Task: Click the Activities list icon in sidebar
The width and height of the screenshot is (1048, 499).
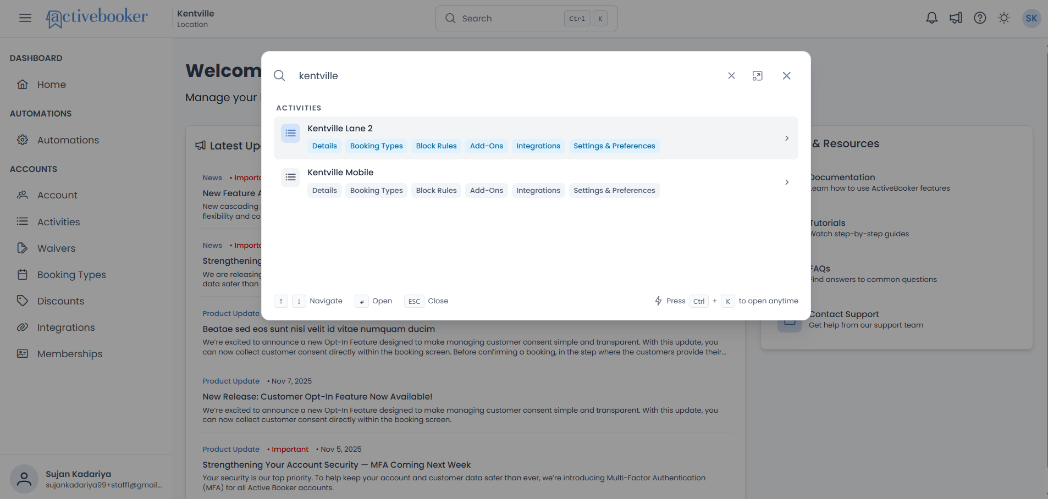Action: [23, 221]
